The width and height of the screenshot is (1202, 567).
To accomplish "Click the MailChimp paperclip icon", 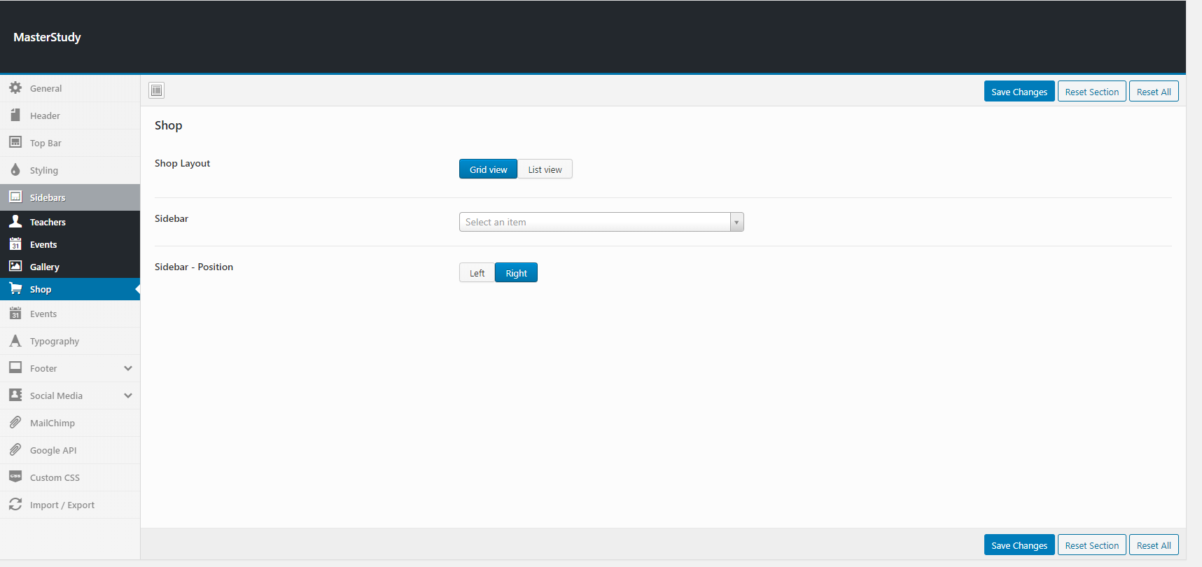I will (x=15, y=423).
